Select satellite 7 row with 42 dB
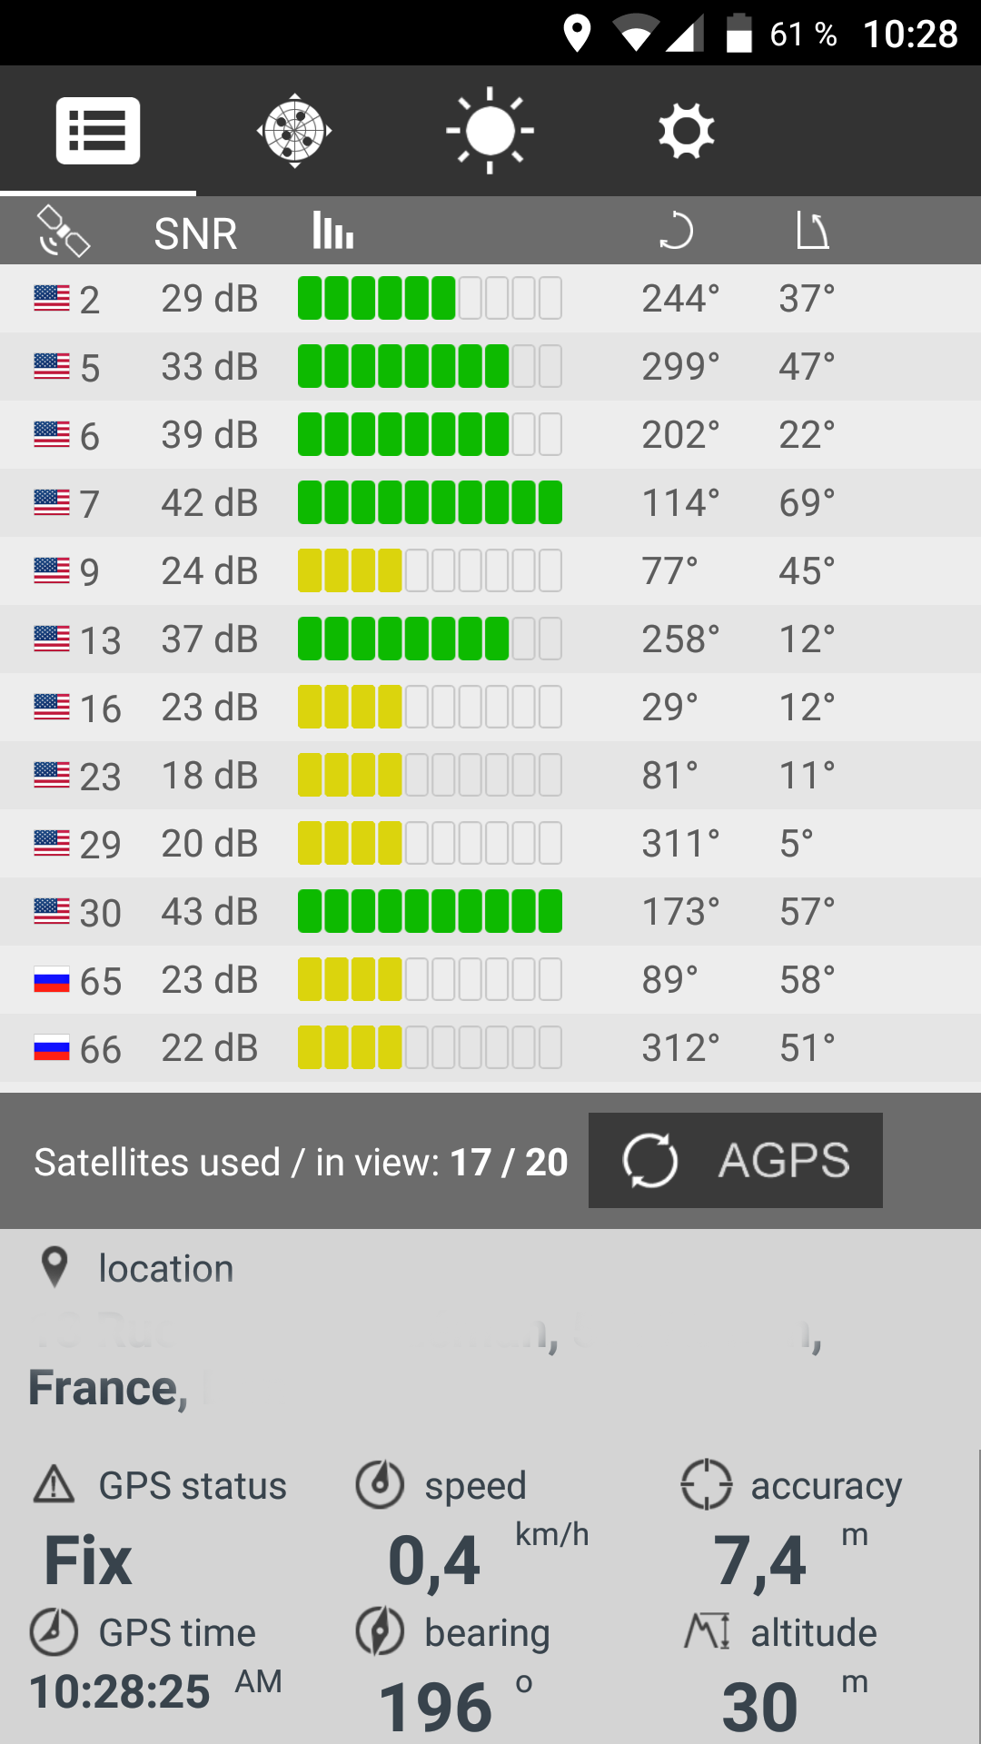The height and width of the screenshot is (1744, 981). click(490, 503)
